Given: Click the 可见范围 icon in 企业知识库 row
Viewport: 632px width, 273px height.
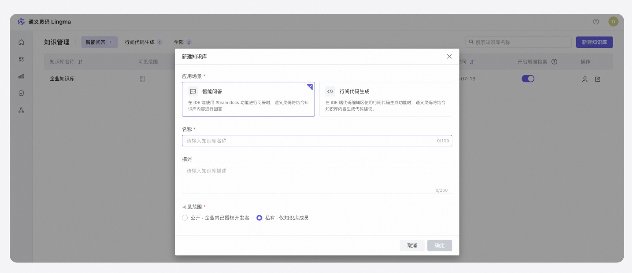Looking at the screenshot, I should [x=142, y=79].
